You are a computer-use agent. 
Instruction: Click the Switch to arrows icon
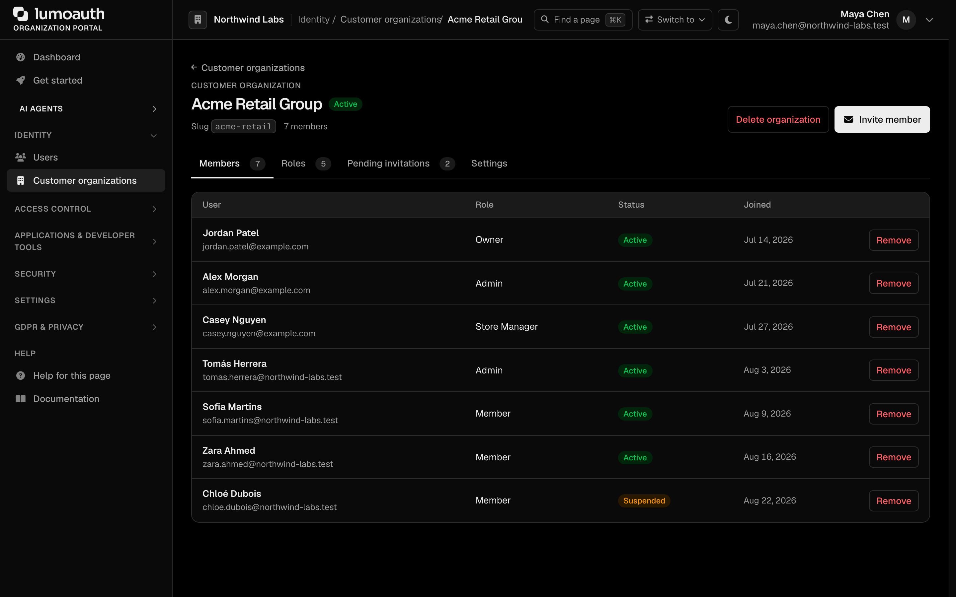[x=649, y=19]
